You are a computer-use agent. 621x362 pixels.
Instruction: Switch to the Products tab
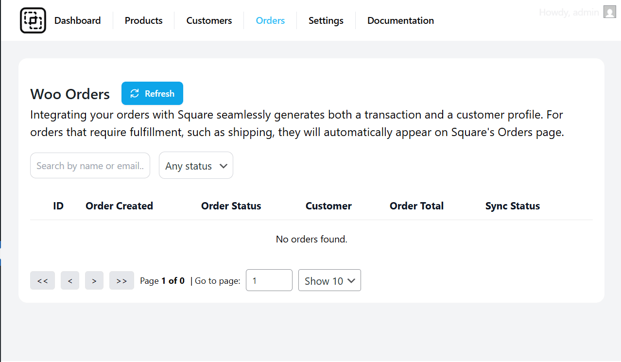144,20
